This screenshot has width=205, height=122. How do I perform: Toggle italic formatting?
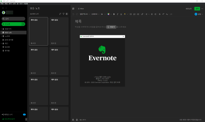click(118, 14)
